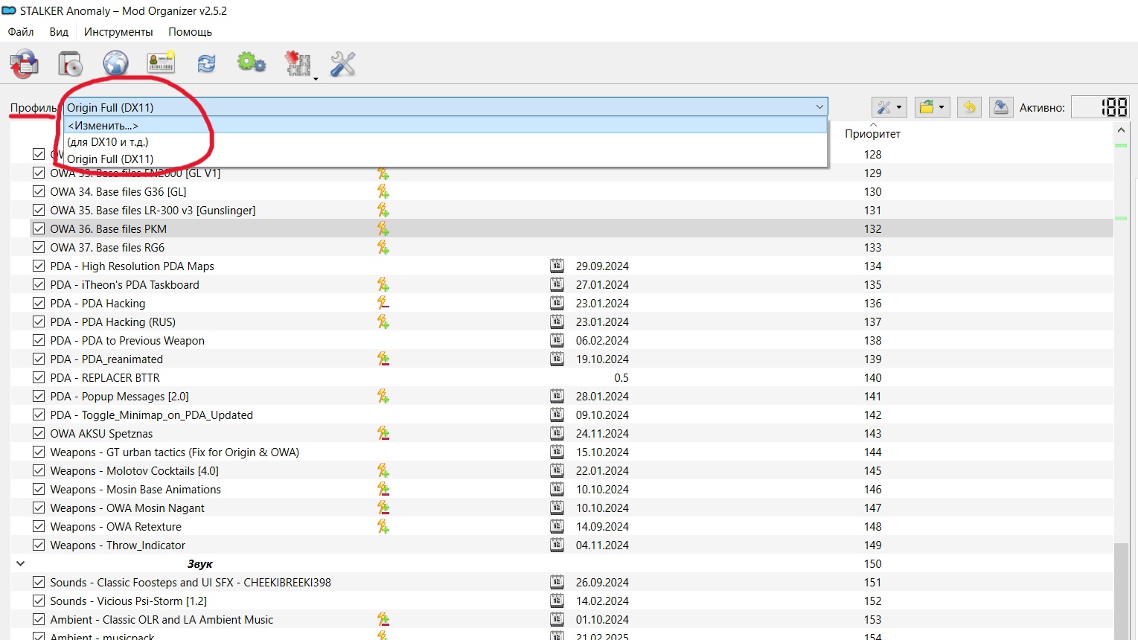The width and height of the screenshot is (1138, 640).
Task: Open folder dropdown above mod list
Action: click(x=931, y=107)
